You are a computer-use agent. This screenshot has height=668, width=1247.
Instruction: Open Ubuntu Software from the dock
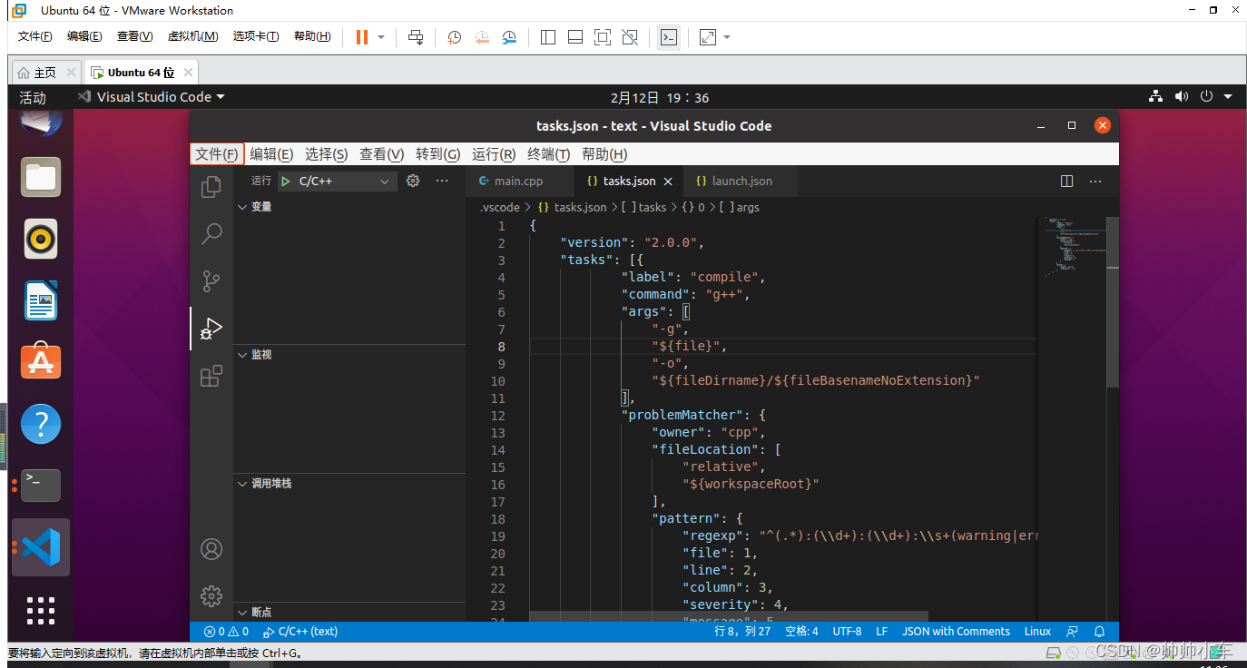(x=41, y=361)
